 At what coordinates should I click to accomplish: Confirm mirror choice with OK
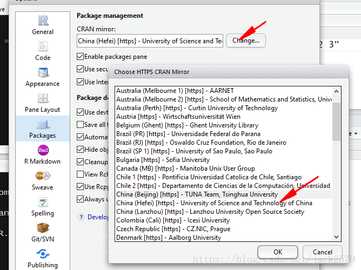(x=278, y=252)
